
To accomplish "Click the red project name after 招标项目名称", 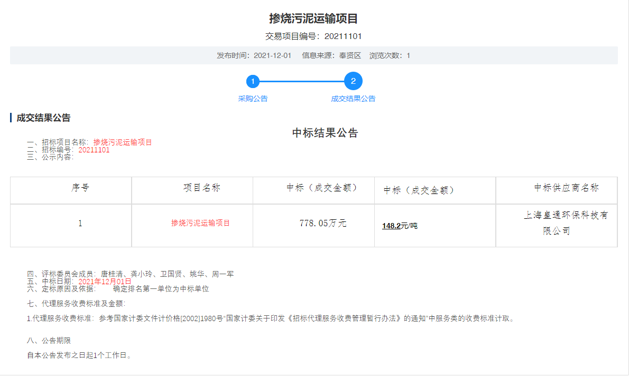I will click(123, 142).
